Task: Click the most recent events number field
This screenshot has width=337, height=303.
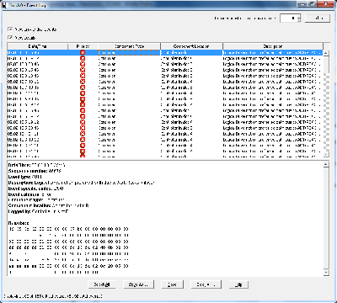Action: [x=289, y=19]
